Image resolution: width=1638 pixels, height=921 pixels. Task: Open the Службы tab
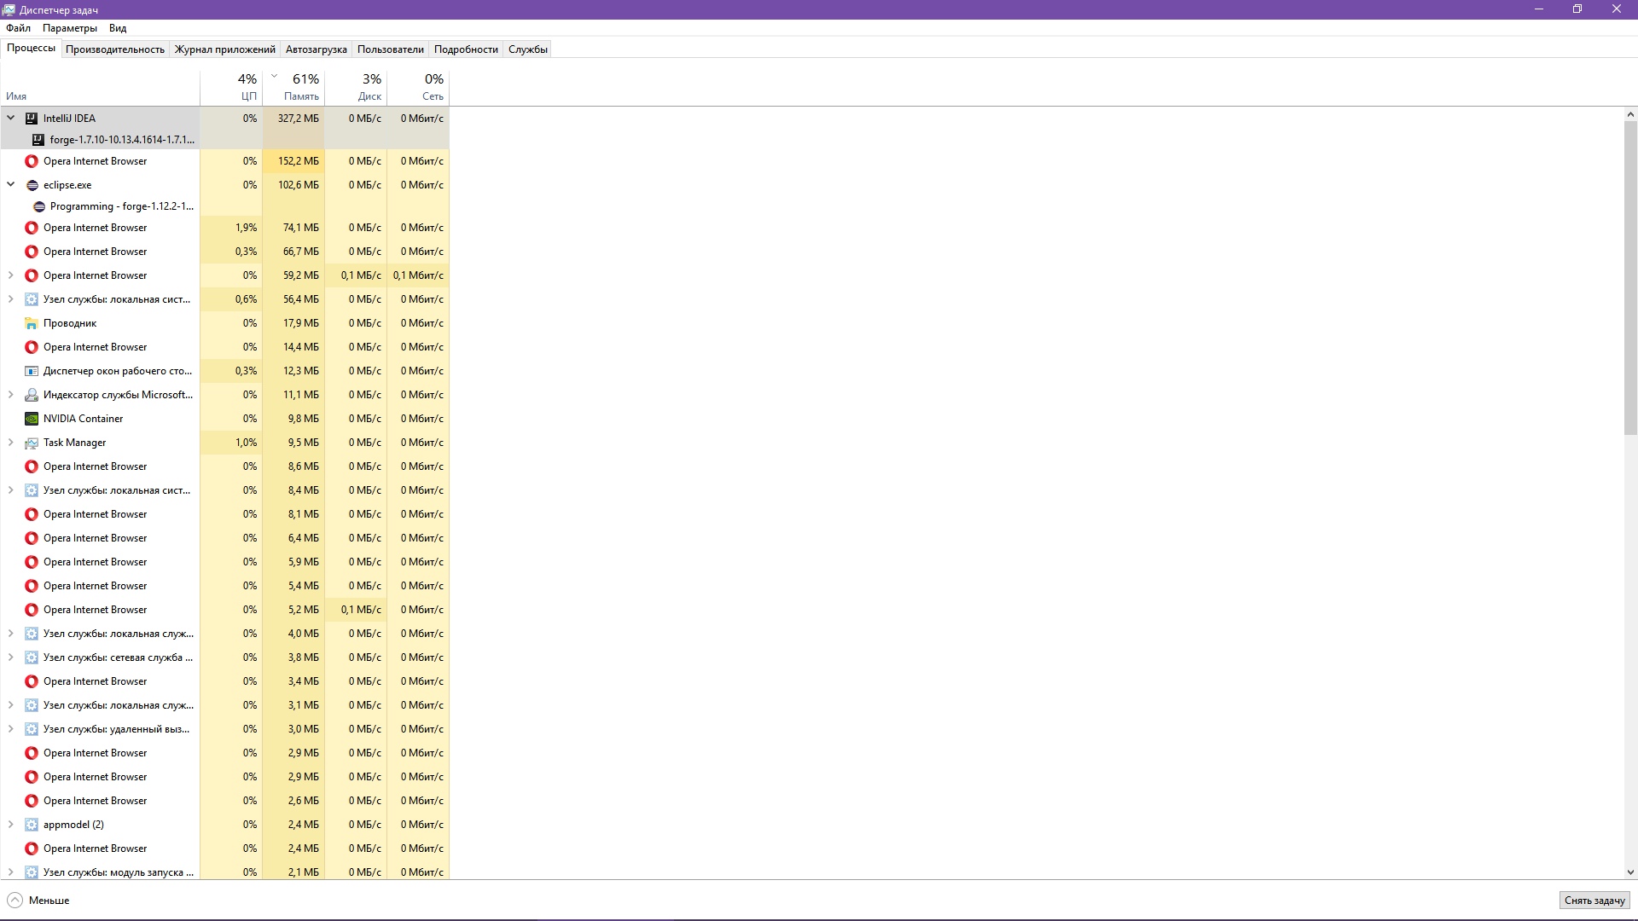pyautogui.click(x=528, y=49)
